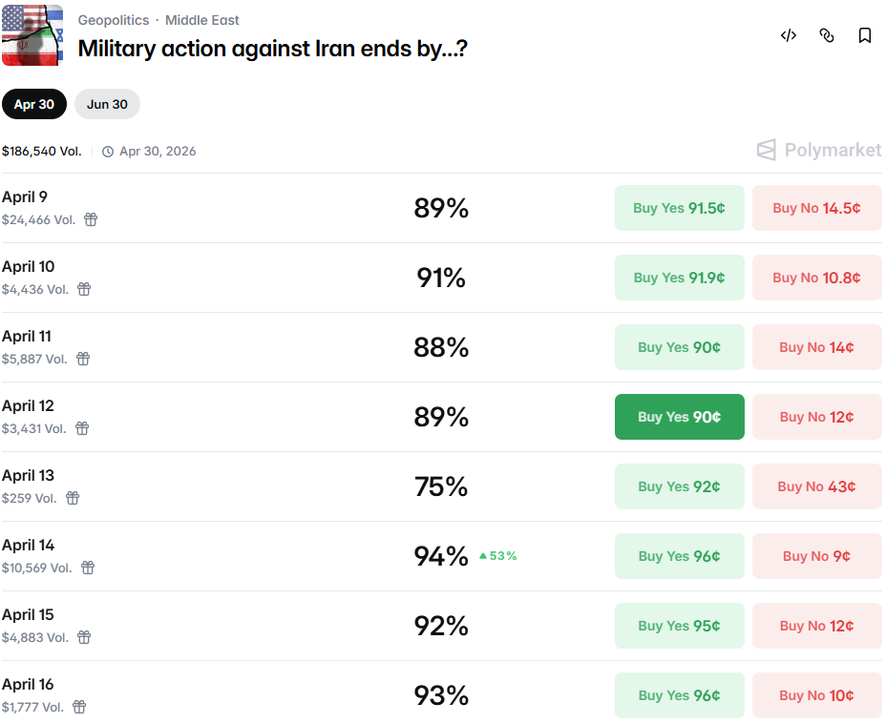Copy the market link icon
Image resolution: width=886 pixels, height=723 pixels.
pos(827,35)
